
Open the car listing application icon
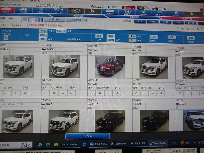(x=127, y=12)
